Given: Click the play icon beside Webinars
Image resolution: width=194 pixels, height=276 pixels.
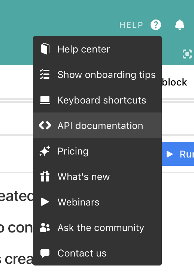Looking at the screenshot, I should [45, 202].
